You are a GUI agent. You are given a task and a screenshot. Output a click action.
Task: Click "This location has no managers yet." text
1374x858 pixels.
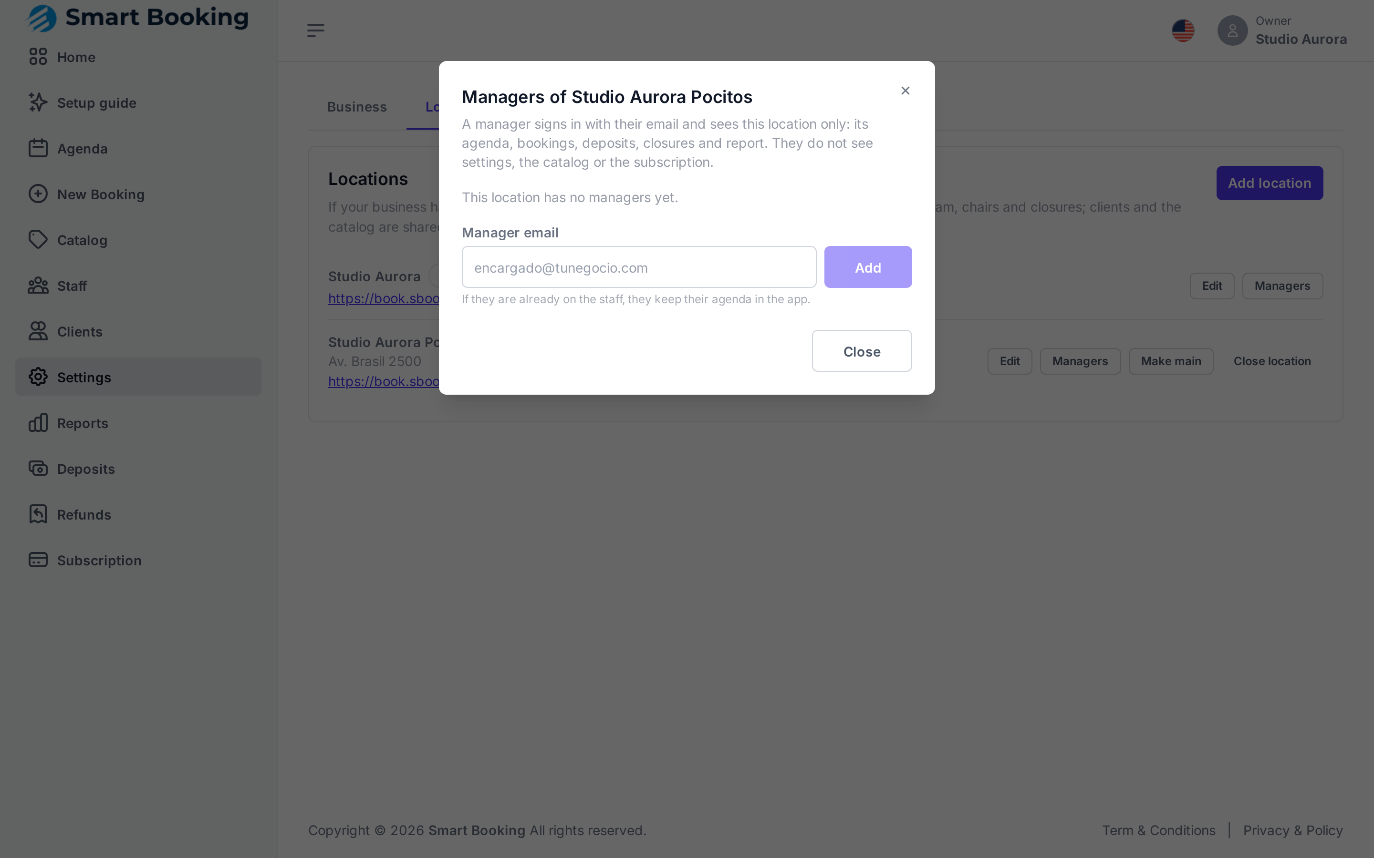point(570,197)
